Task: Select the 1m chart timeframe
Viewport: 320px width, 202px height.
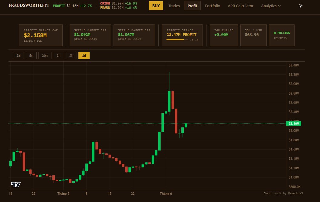Action: pyautogui.click(x=18, y=56)
